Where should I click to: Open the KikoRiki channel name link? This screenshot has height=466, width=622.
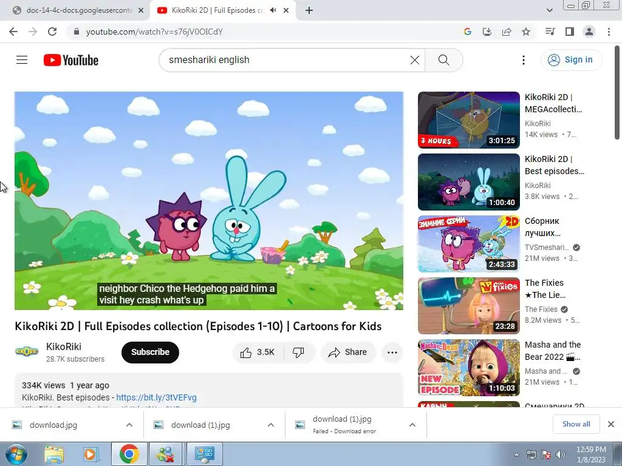point(64,346)
